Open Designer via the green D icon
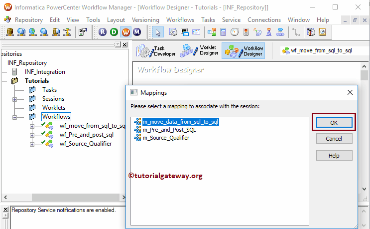This screenshot has width=370, height=229. click(114, 31)
